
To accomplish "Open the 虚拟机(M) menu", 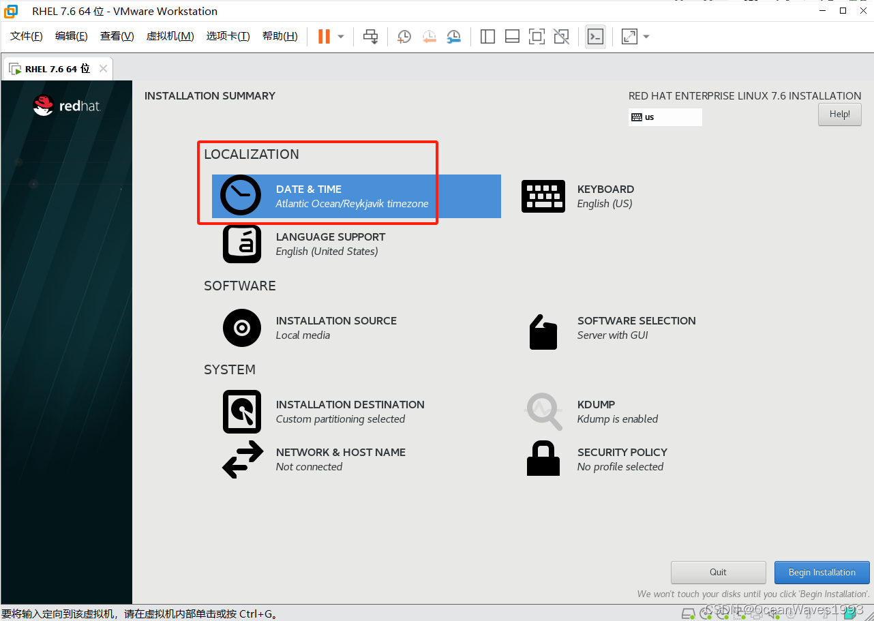I will 170,36.
